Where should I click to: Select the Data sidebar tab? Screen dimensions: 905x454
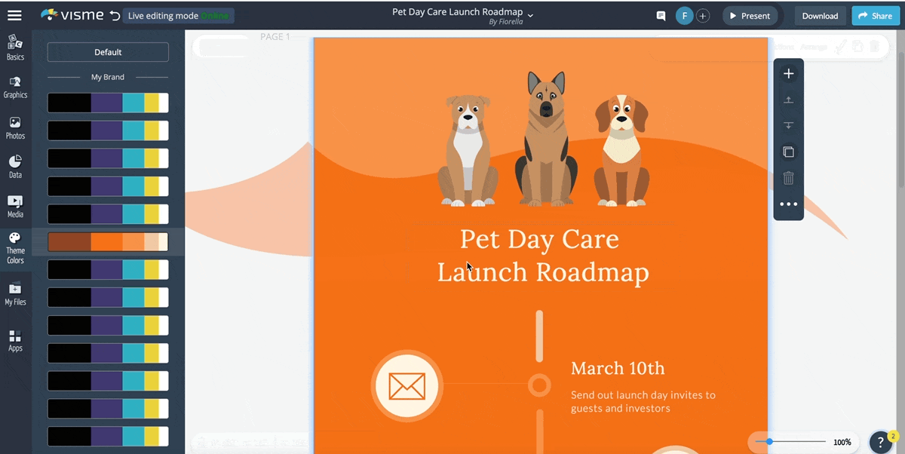coord(15,167)
